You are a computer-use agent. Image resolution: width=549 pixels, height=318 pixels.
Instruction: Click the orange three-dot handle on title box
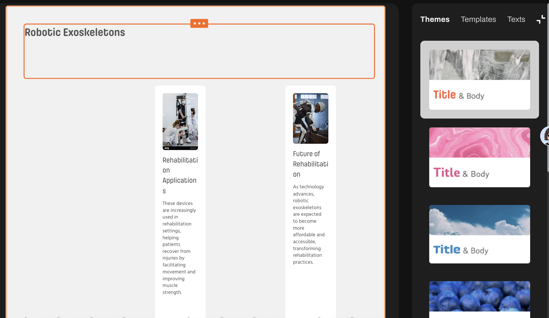(x=199, y=23)
